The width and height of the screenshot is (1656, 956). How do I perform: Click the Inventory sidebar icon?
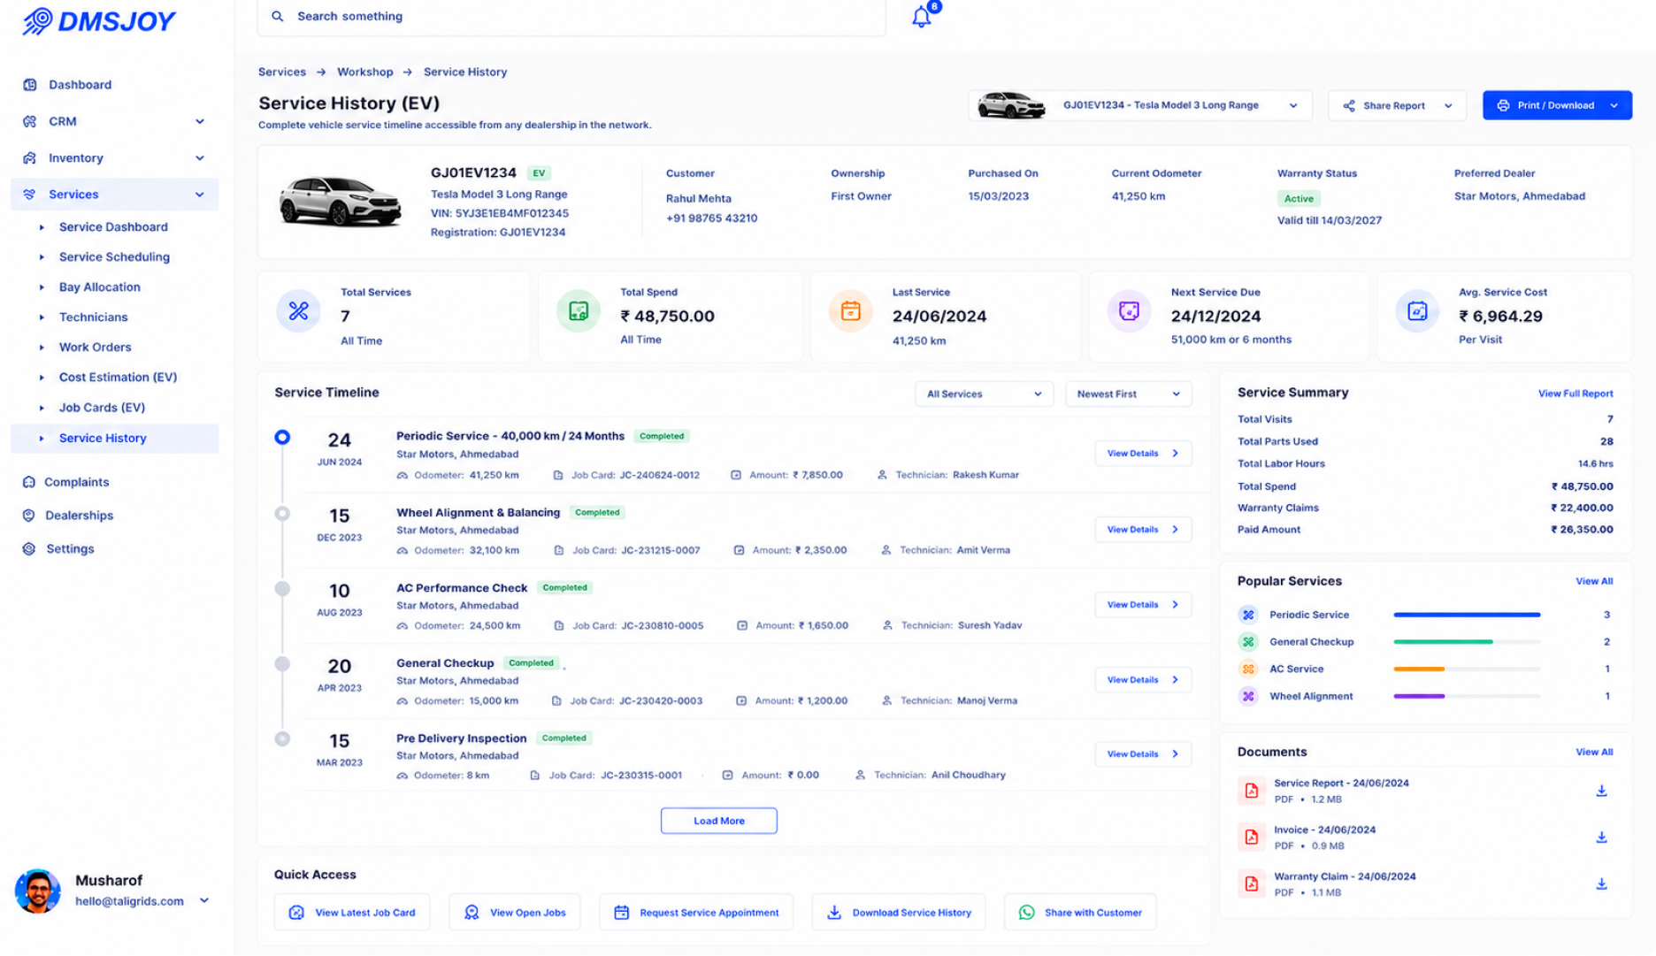pyautogui.click(x=30, y=158)
